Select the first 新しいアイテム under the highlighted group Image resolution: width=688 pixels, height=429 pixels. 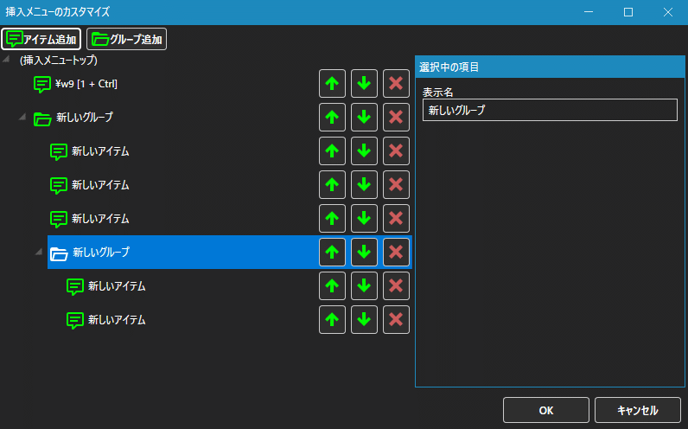click(239, 285)
